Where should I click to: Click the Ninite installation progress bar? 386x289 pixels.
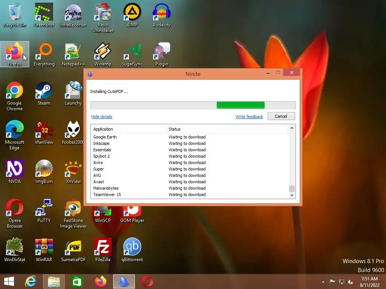193,105
